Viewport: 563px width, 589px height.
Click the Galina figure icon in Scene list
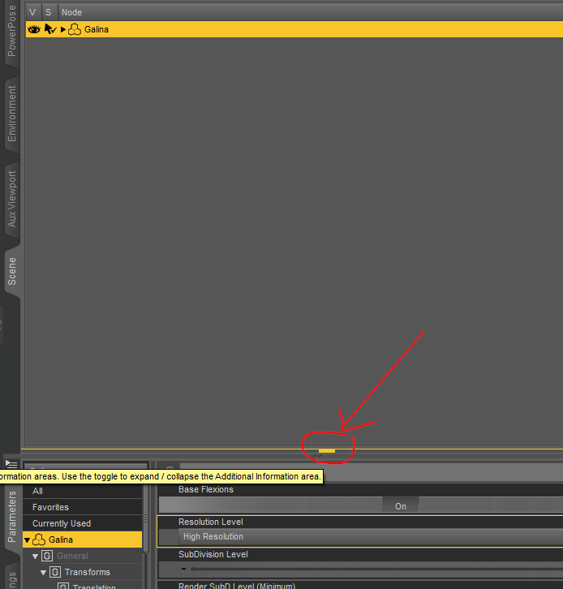75,29
